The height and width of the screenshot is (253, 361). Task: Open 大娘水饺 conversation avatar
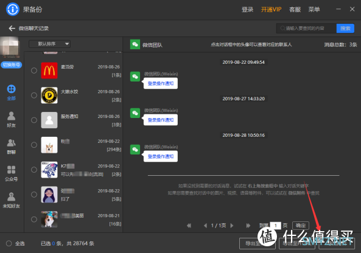[x=49, y=95]
